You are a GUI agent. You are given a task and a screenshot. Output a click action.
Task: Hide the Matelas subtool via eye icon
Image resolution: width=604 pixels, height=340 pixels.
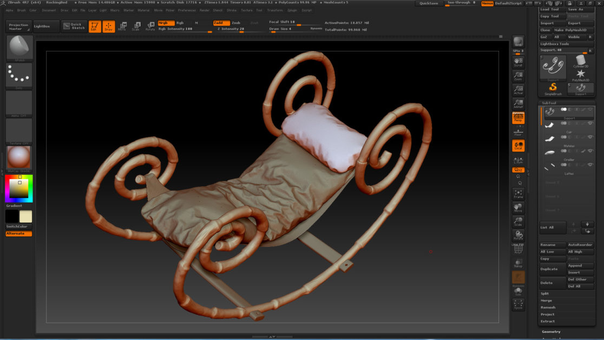tap(590, 138)
